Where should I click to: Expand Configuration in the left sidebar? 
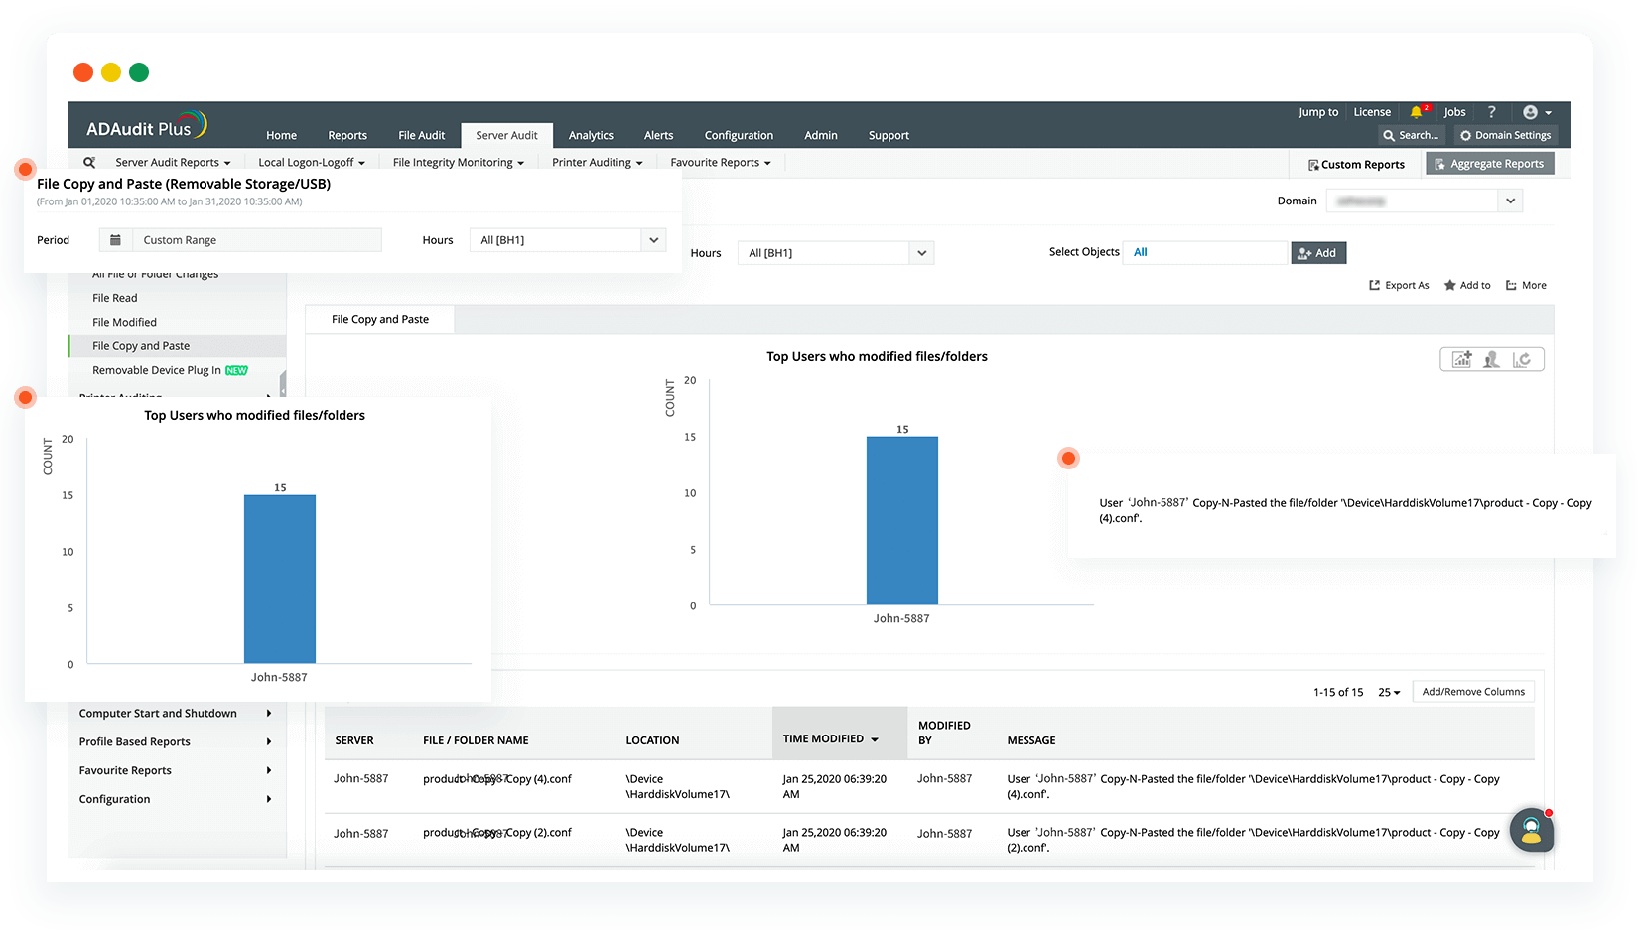pos(176,800)
